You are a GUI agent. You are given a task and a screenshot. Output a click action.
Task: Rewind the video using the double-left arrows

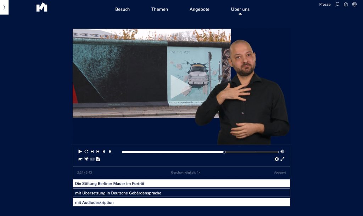(x=92, y=152)
